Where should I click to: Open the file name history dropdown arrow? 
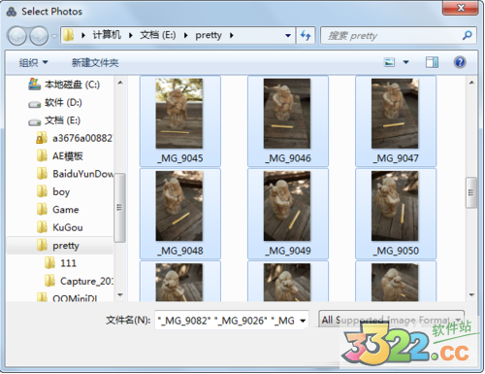[303, 321]
